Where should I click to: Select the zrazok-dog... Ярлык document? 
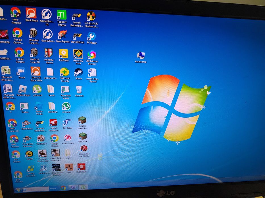click(x=92, y=75)
